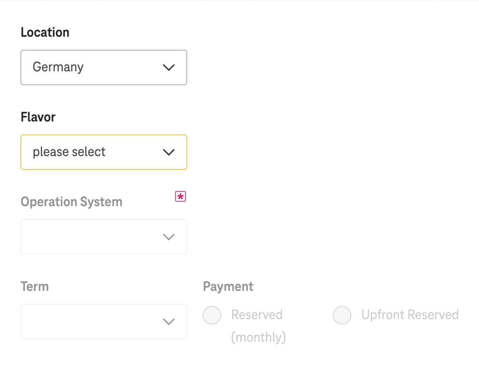
Task: Expand the Operation System dropdown
Action: click(x=104, y=237)
